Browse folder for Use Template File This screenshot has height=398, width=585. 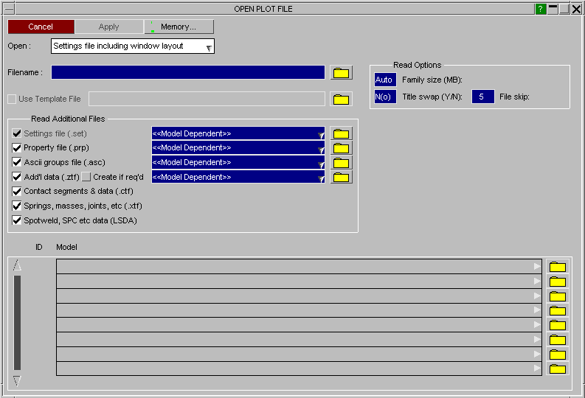click(x=341, y=99)
